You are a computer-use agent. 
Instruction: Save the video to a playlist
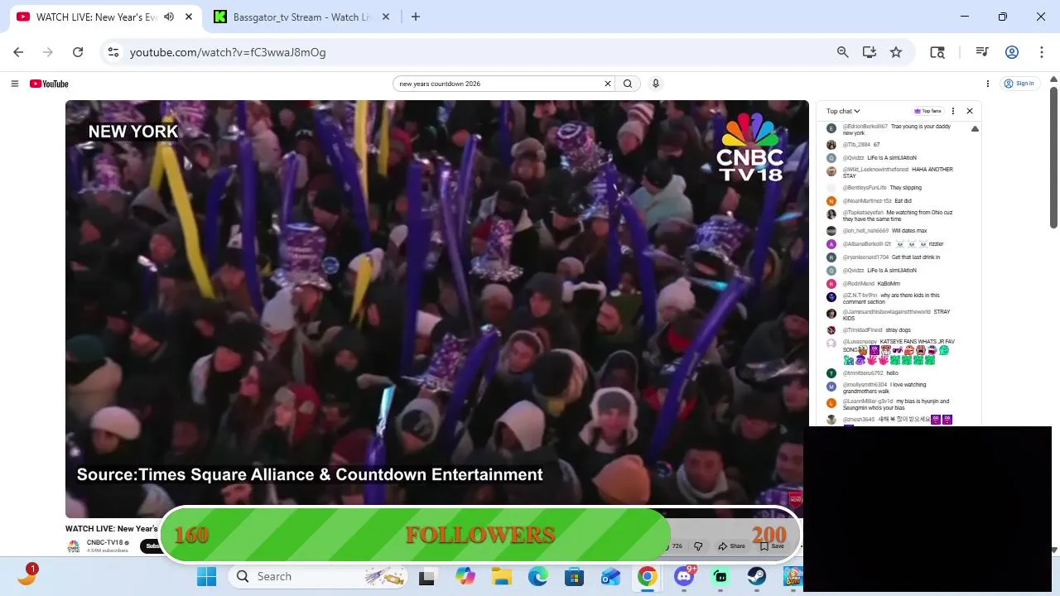(x=772, y=546)
